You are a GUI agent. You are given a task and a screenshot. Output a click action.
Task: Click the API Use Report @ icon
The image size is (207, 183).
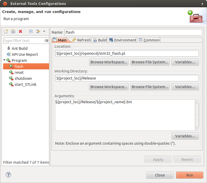point(9,54)
